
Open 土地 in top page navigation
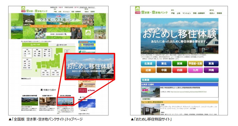tap(60, 12)
